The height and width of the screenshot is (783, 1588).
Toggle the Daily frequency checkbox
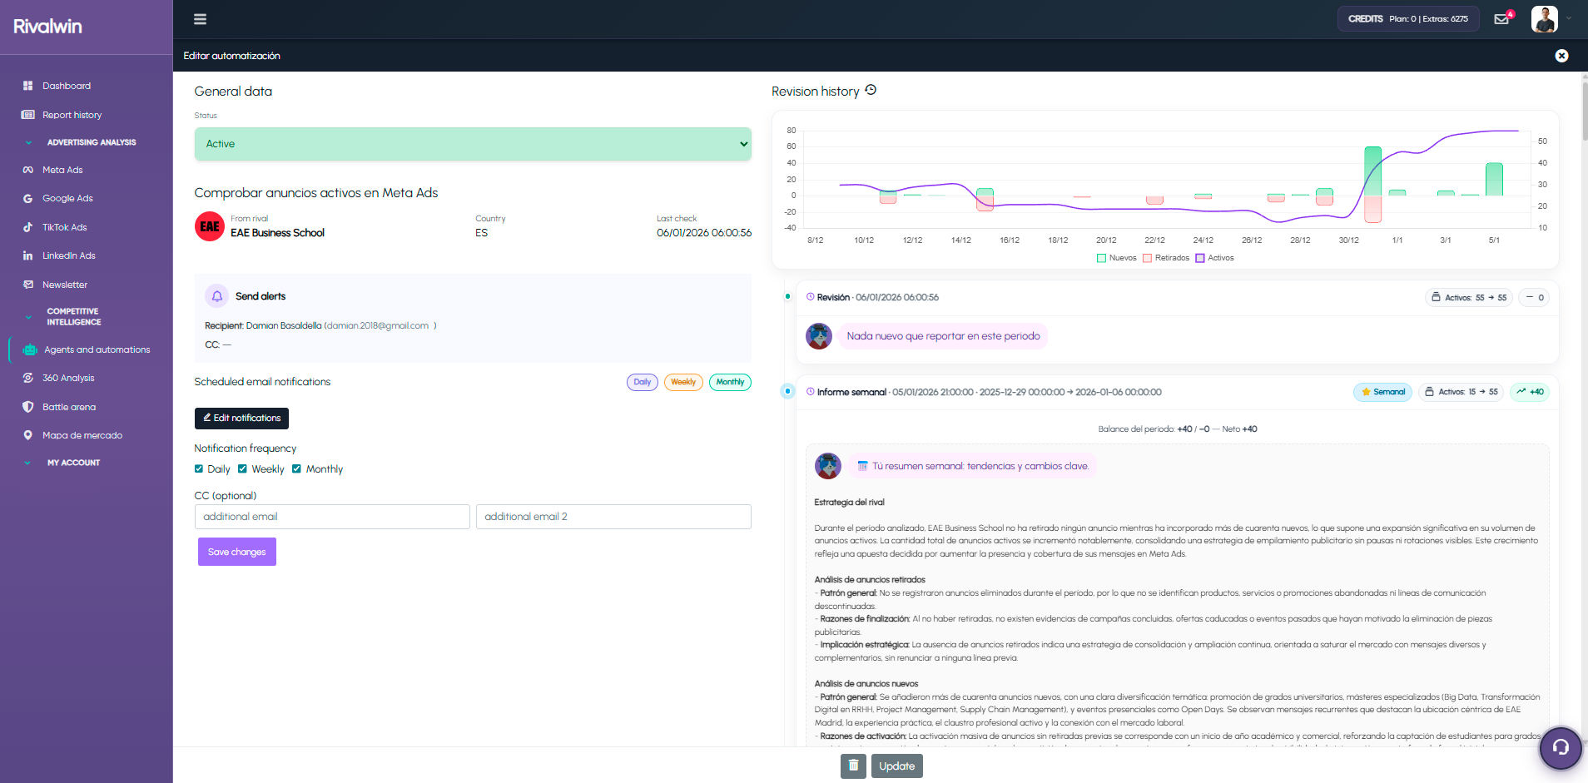(199, 468)
